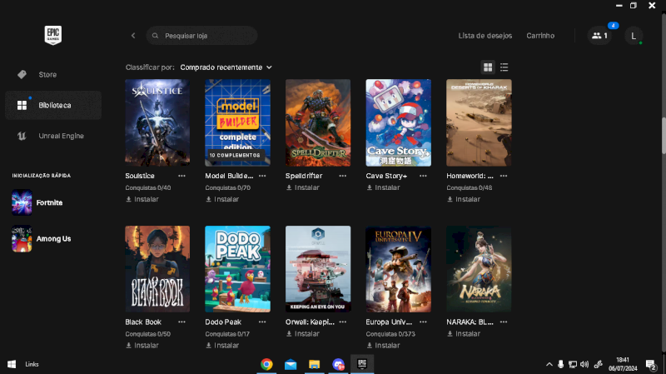The width and height of the screenshot is (666, 374).
Task: Focus the Pesquisar loja search field
Action: click(201, 36)
